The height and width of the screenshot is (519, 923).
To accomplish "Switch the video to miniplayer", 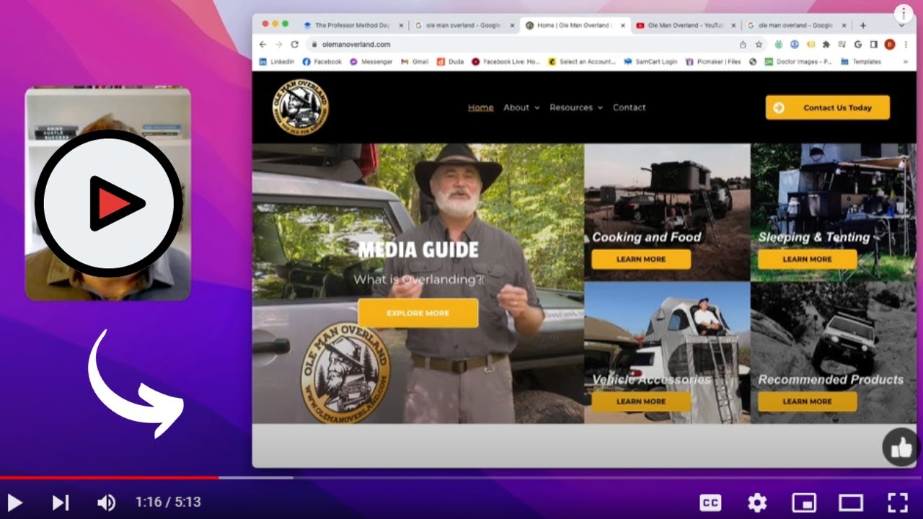I will point(804,502).
